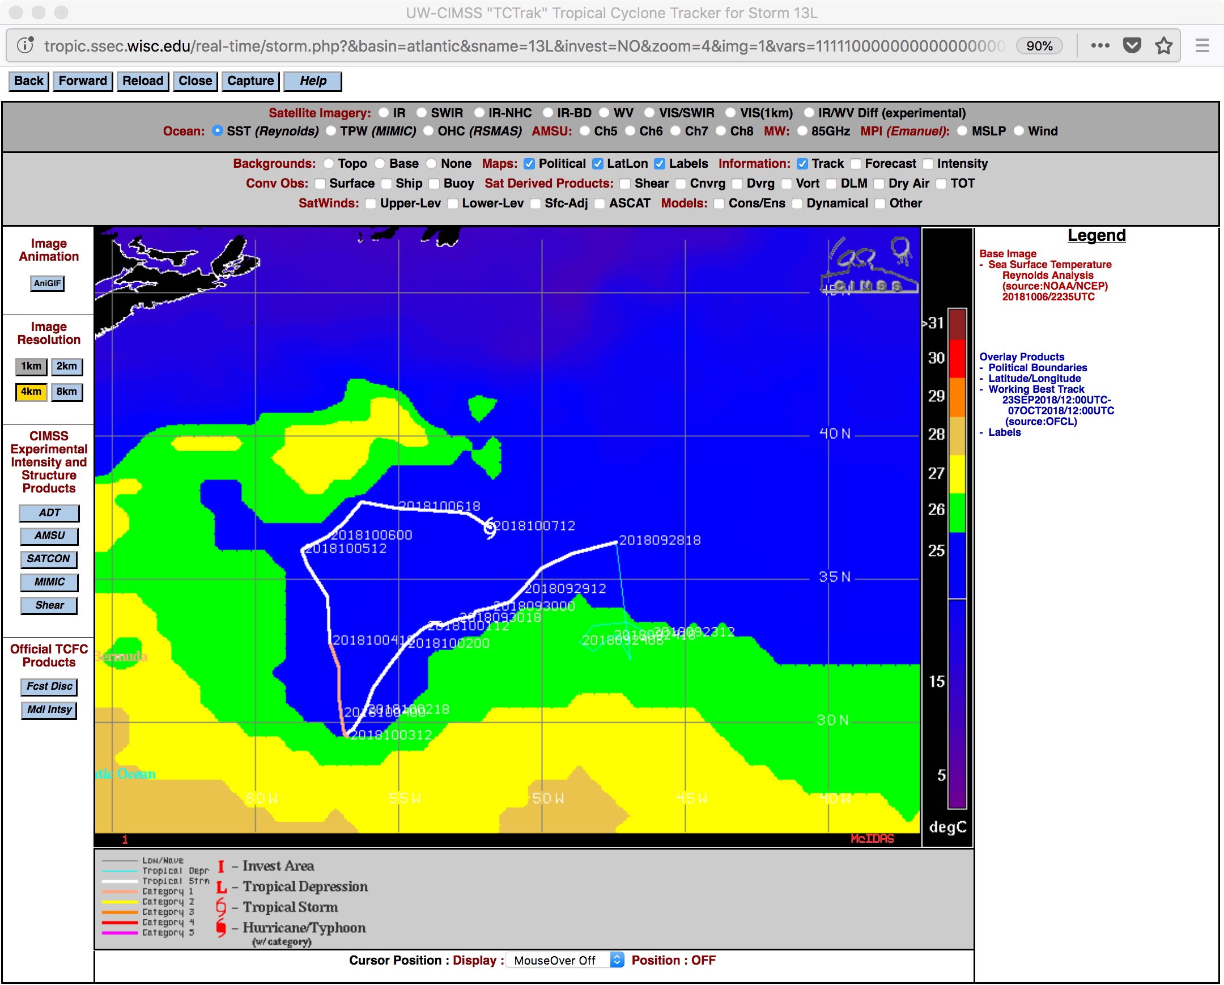Screen dimensions: 1224x985
Task: Click the track label 2018092818
Action: coord(660,541)
